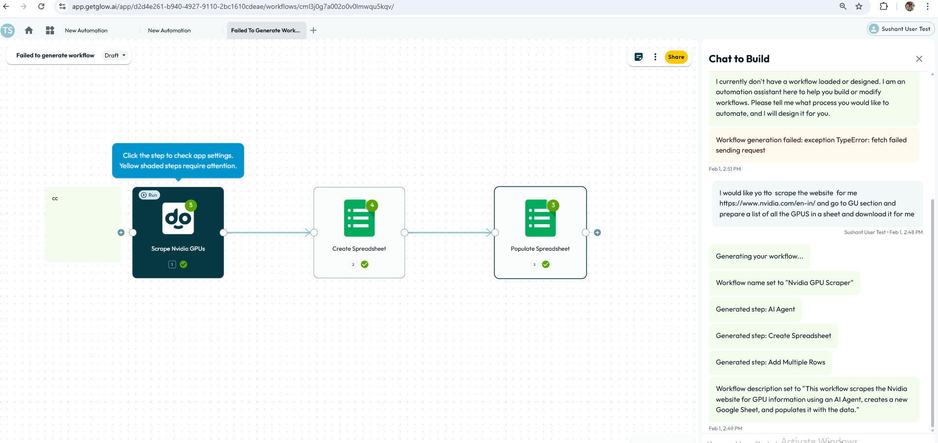
Task: Add a step after Populate Spreadsheet
Action: tap(597, 233)
